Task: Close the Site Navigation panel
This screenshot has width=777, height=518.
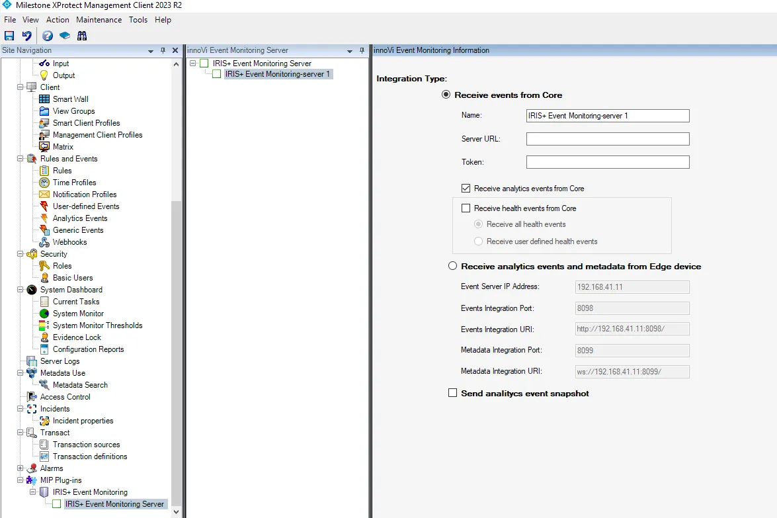Action: (175, 50)
